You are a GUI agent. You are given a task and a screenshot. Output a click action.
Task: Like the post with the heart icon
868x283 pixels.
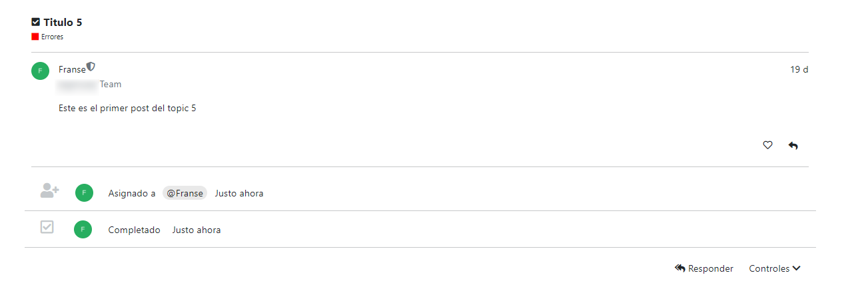click(767, 144)
